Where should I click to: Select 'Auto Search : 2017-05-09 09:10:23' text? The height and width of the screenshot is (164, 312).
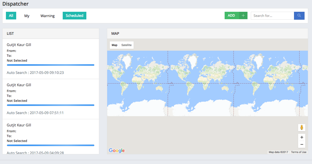pos(35,73)
